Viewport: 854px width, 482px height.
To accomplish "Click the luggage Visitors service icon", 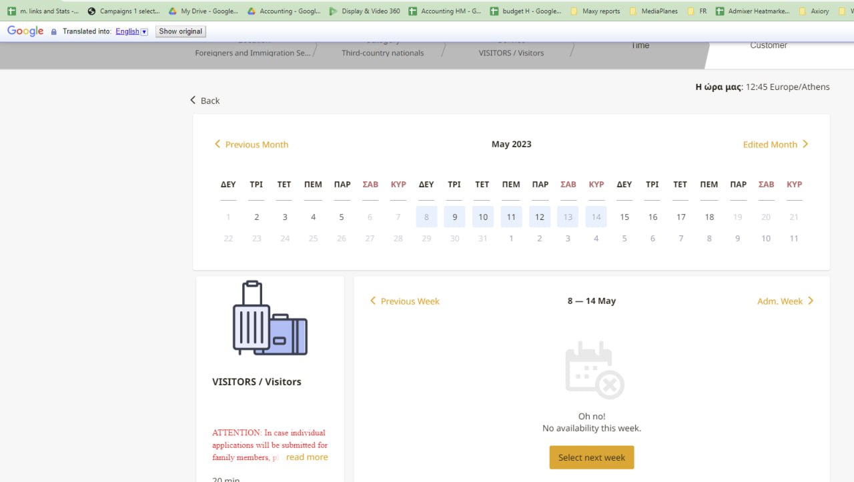I will tap(270, 318).
